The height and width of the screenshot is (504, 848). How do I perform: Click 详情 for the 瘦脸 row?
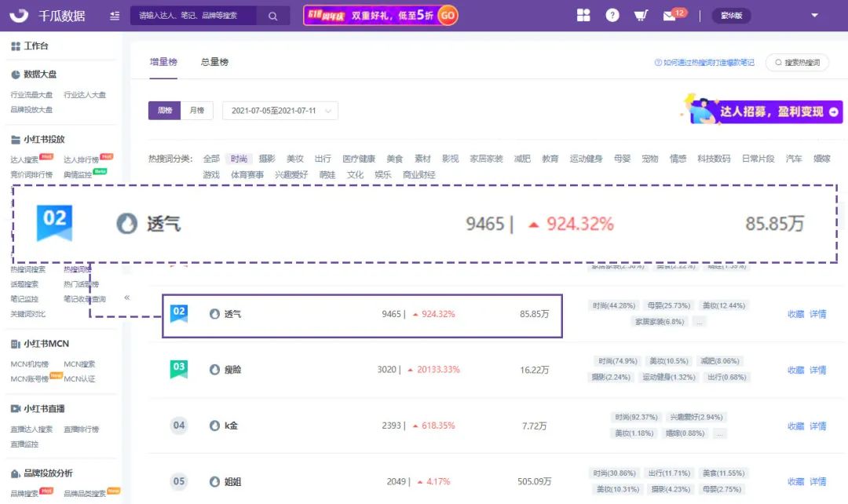(x=817, y=370)
